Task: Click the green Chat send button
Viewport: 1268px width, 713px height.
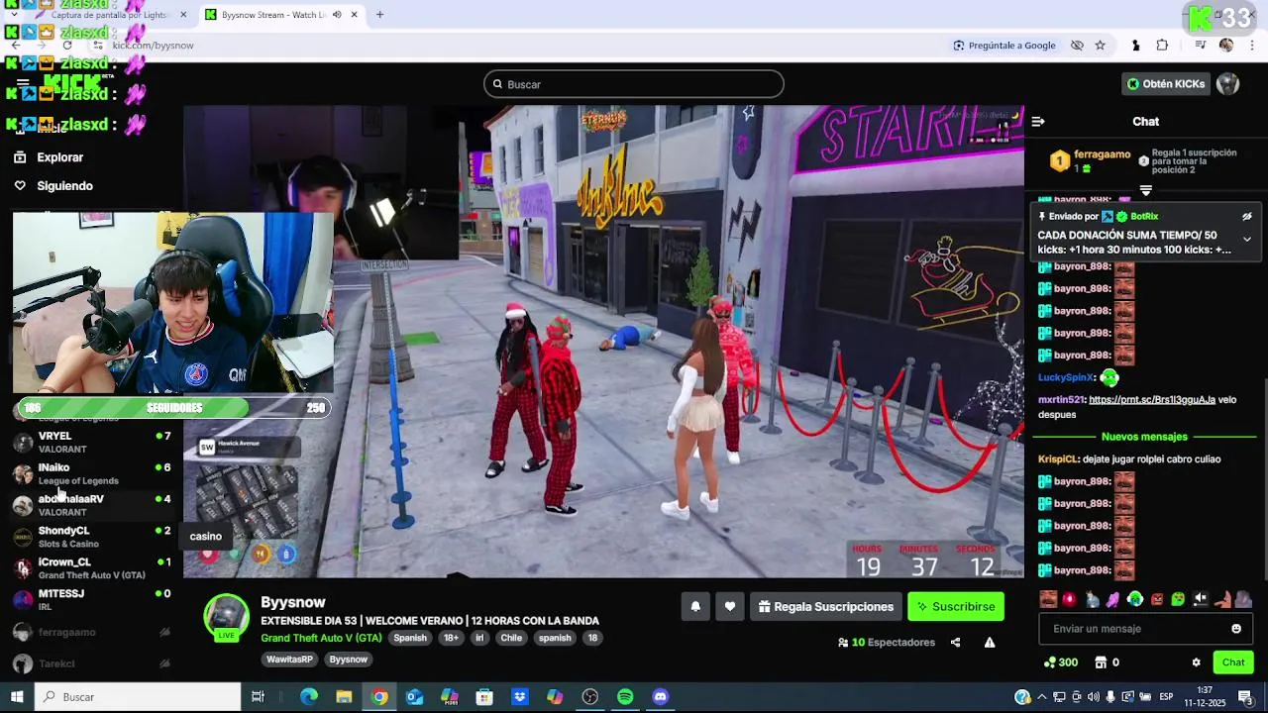Action: click(x=1233, y=662)
